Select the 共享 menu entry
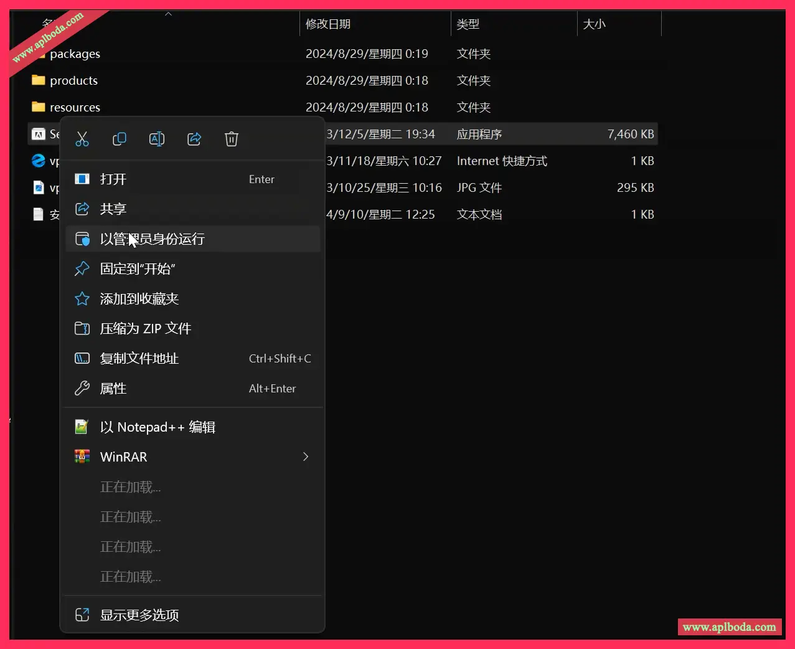This screenshot has height=649, width=795. tap(193, 209)
